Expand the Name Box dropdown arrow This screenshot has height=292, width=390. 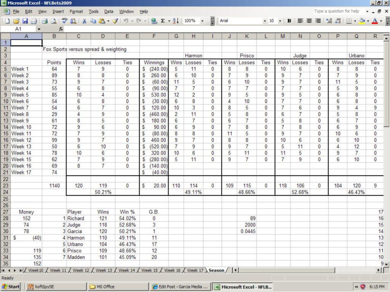pos(39,29)
